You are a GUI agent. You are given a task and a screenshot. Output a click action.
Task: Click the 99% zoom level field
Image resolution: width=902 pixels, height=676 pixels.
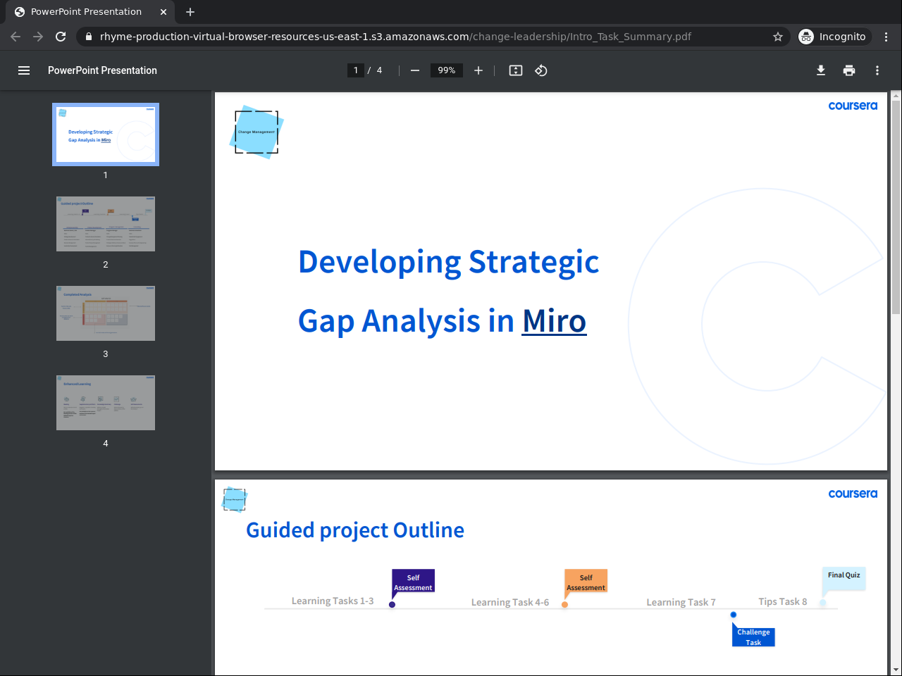click(x=447, y=70)
